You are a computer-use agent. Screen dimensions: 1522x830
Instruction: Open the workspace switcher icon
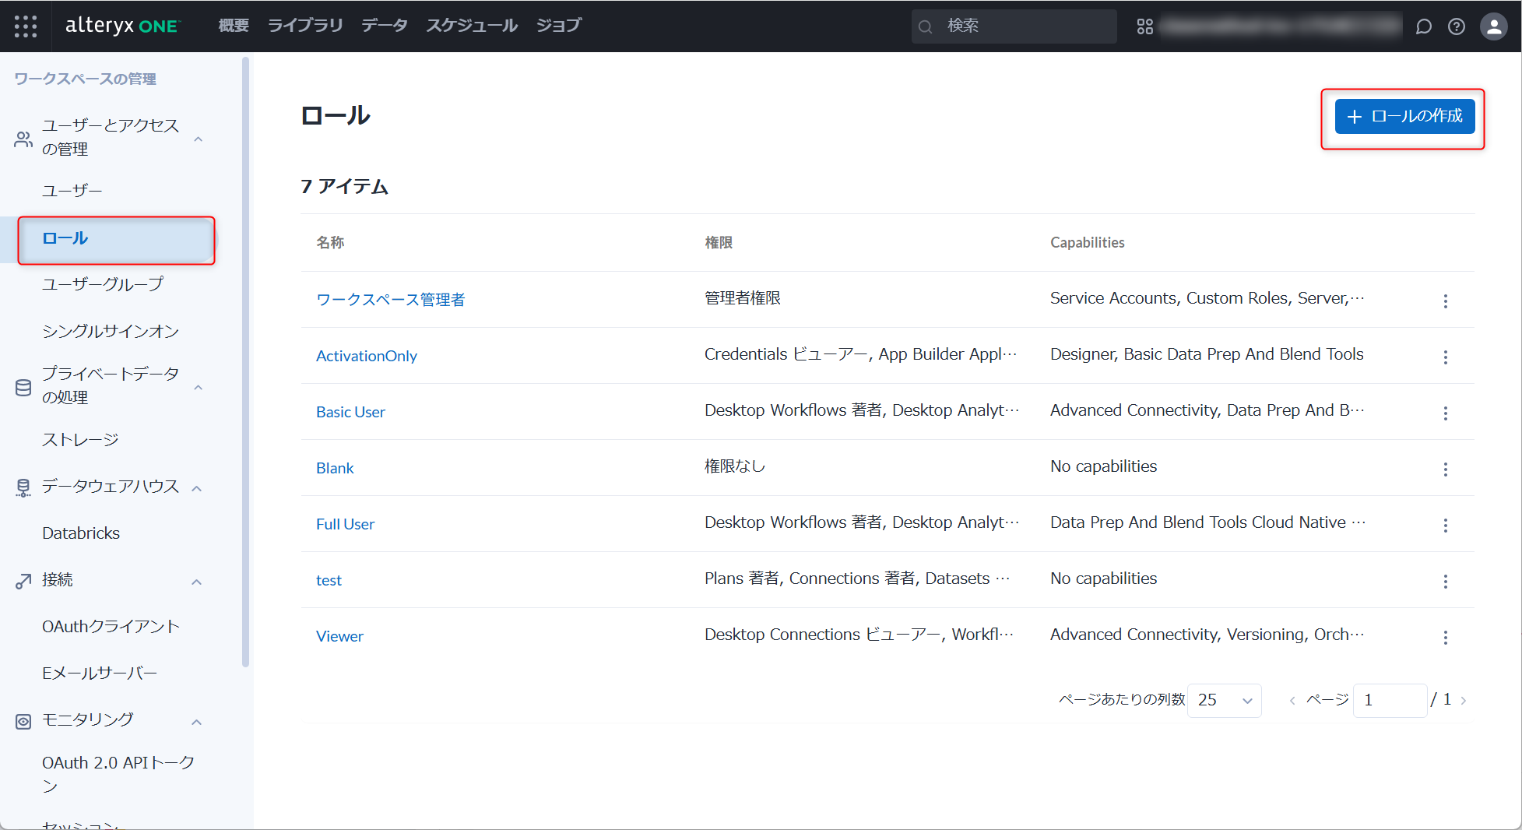[1144, 26]
